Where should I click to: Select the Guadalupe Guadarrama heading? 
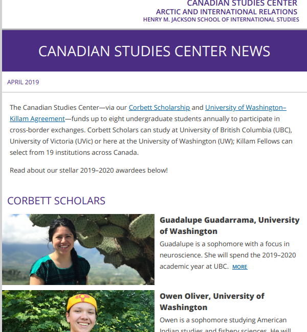coord(229,225)
